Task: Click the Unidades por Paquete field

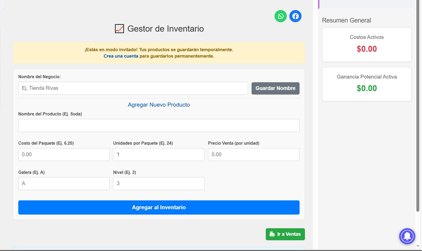Action: coord(159,155)
